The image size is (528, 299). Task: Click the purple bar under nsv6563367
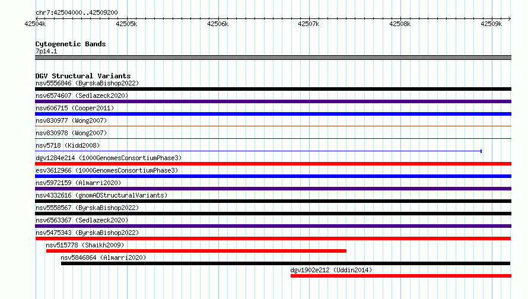(273, 226)
